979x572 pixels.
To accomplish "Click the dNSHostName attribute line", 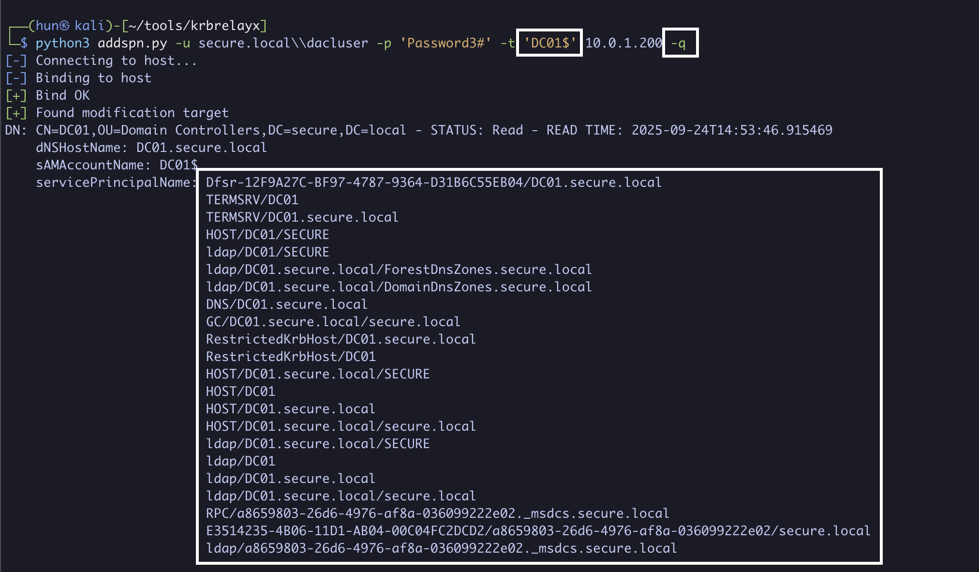I will click(151, 148).
